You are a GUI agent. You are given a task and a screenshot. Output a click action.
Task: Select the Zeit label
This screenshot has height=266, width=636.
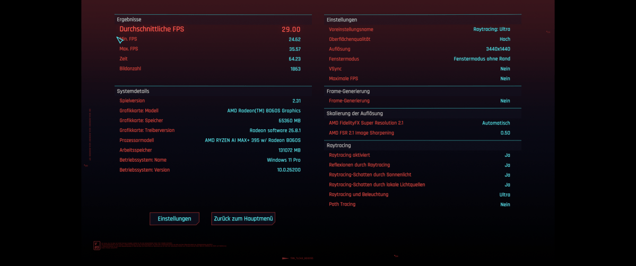[123, 59]
